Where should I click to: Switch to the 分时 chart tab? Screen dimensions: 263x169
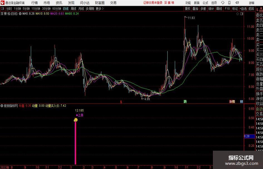coord(9,9)
